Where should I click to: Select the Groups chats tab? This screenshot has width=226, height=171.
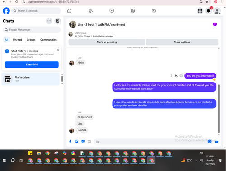[x=31, y=40]
